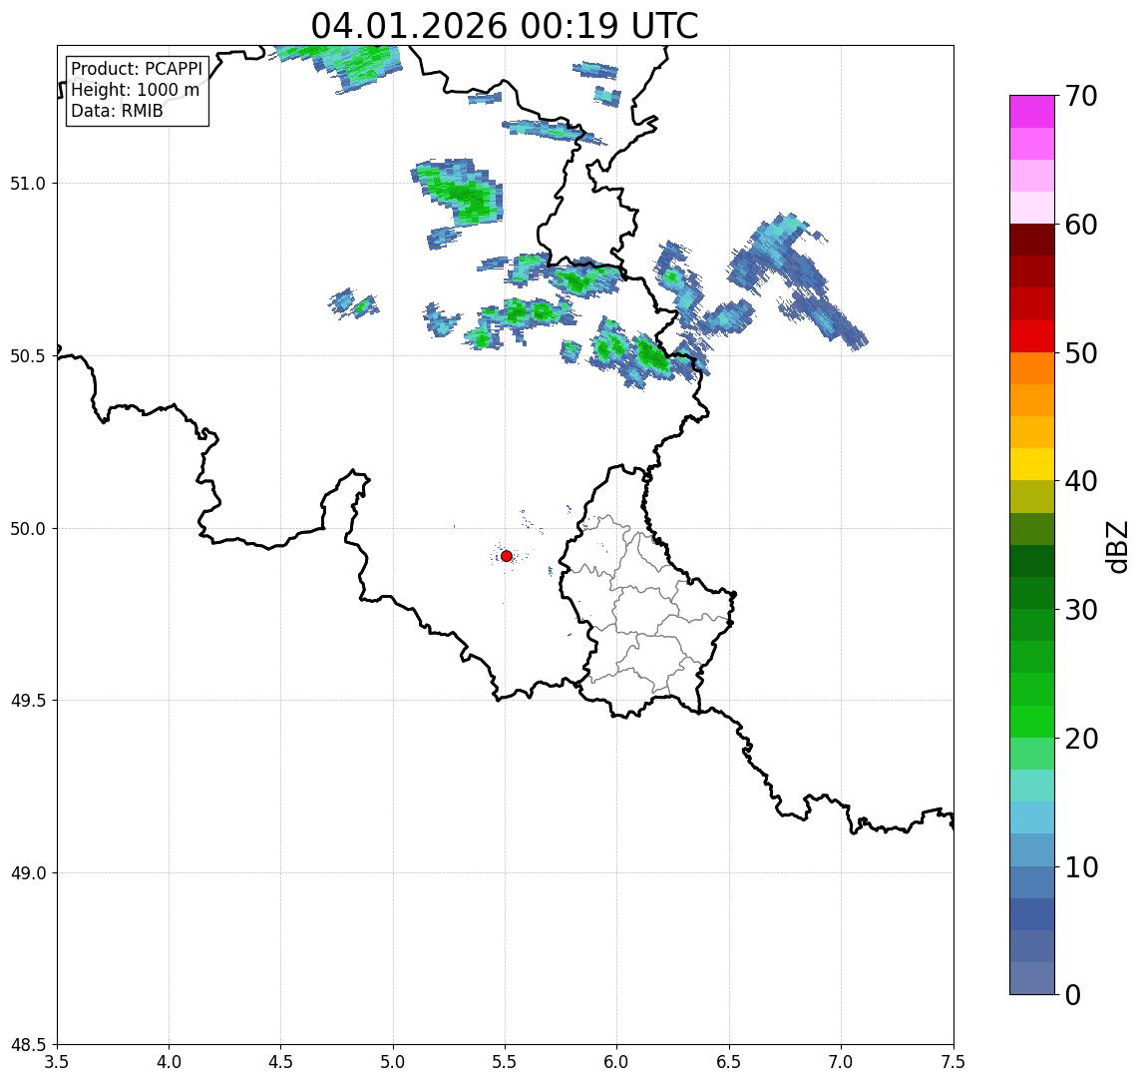Click the small echo cluster near 4.8E 50.65N
This screenshot has width=1142, height=1082.
point(354,304)
